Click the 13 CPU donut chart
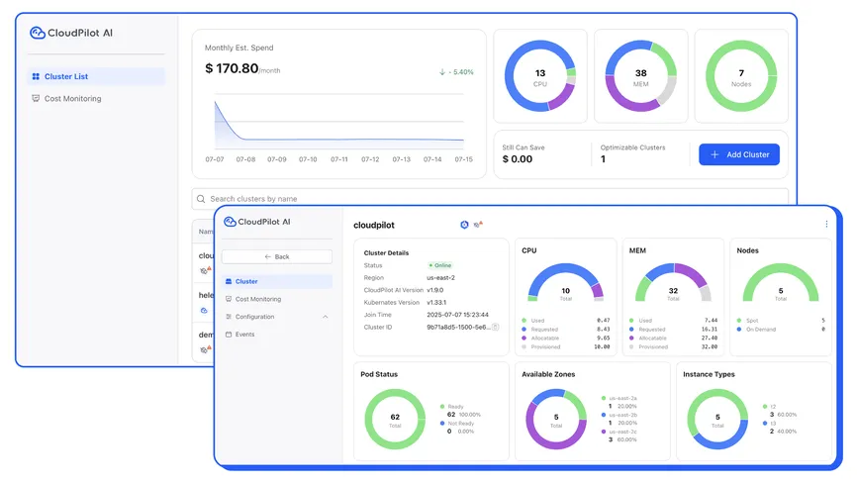Viewport: 857px width, 484px height. 540,76
